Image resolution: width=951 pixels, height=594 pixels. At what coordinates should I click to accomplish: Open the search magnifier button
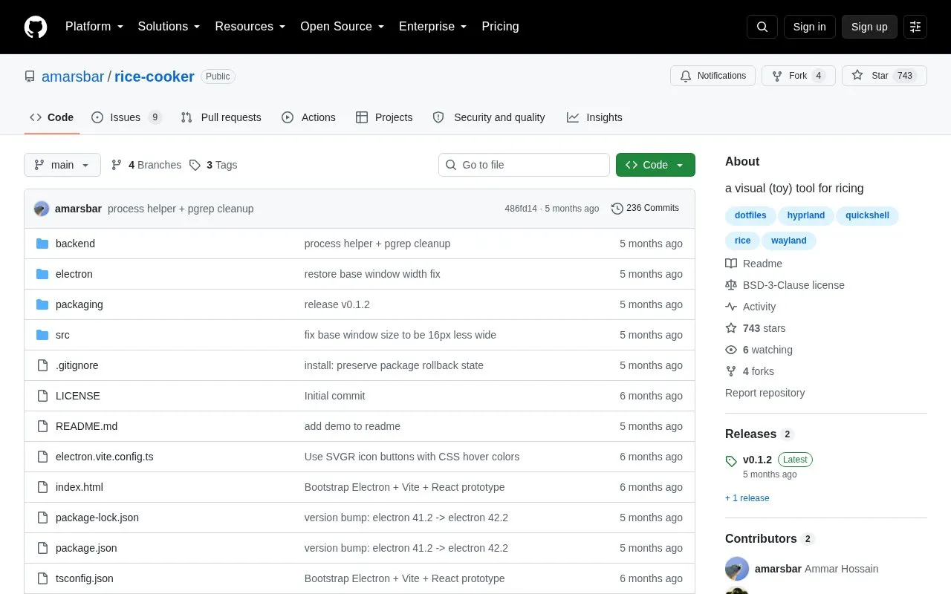click(762, 27)
